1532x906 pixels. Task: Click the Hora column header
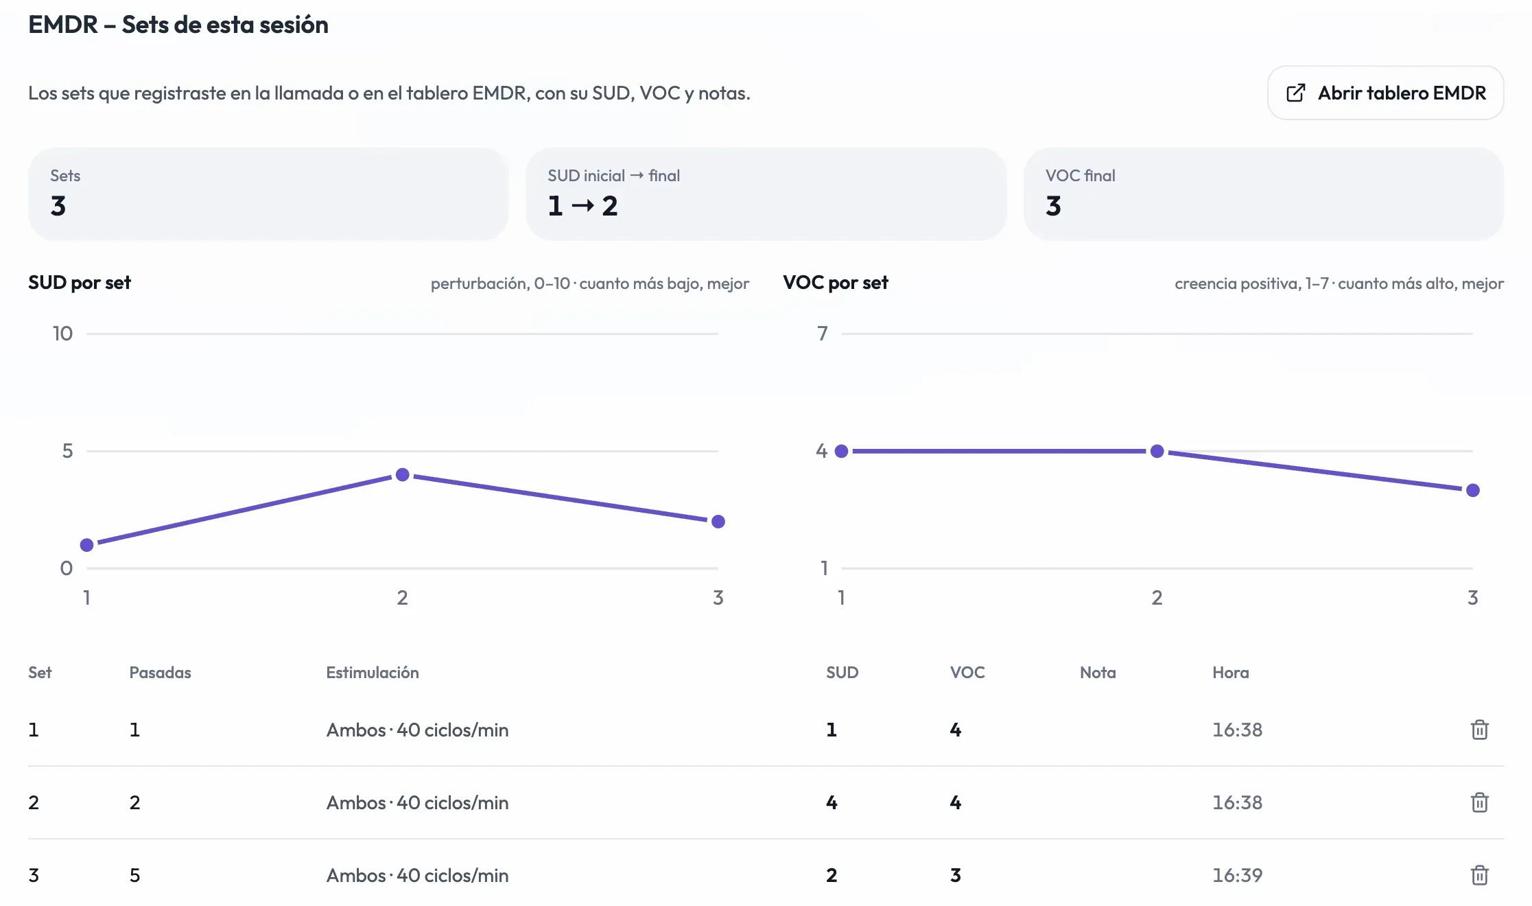pos(1231,673)
